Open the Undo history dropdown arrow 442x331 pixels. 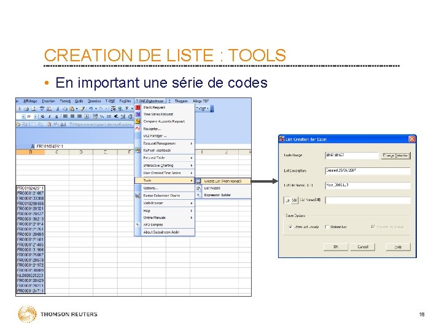tap(96, 108)
